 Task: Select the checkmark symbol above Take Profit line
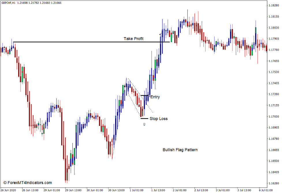click(x=161, y=34)
